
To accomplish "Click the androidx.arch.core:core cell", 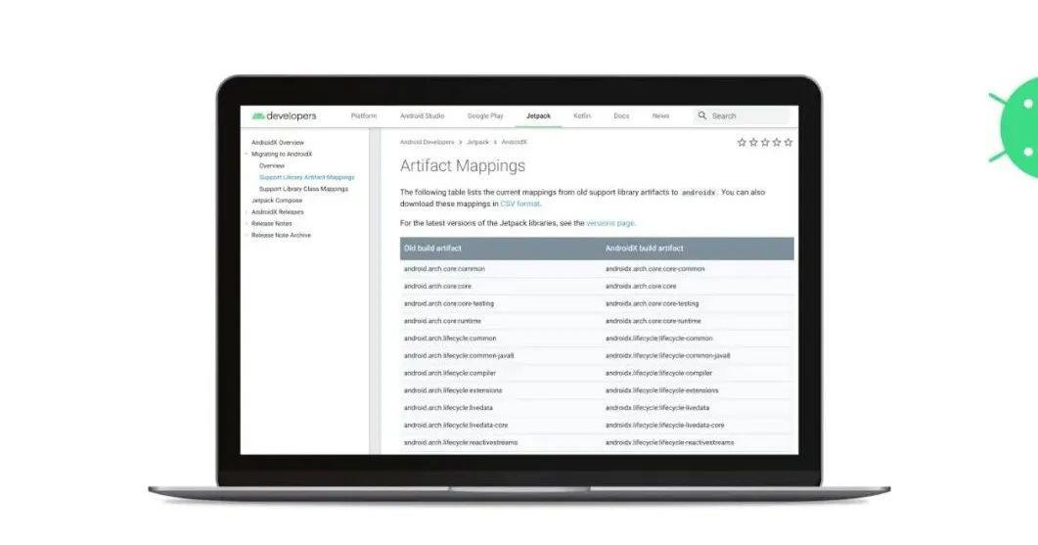I will [x=641, y=286].
